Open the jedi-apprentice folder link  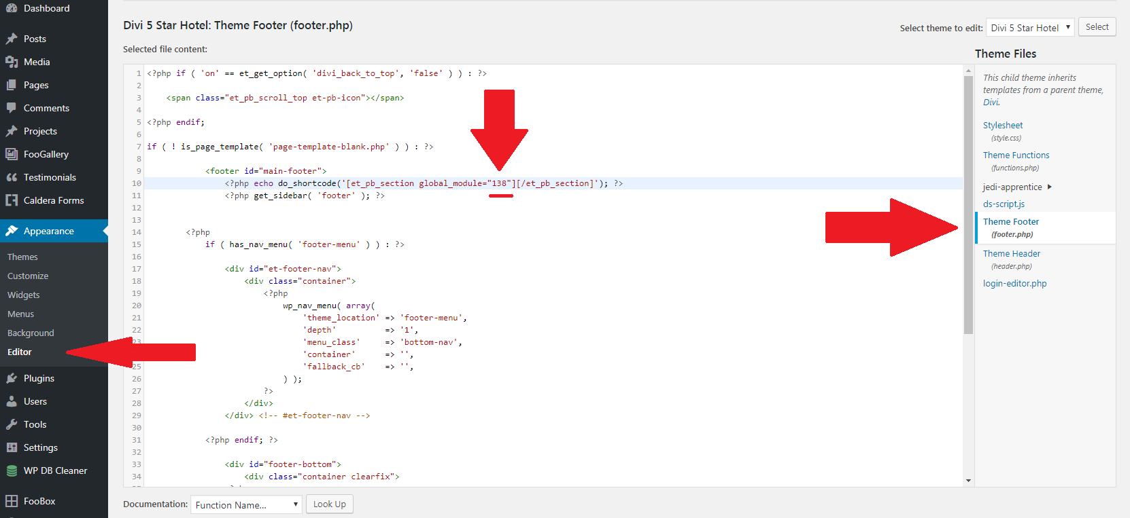pos(1012,187)
